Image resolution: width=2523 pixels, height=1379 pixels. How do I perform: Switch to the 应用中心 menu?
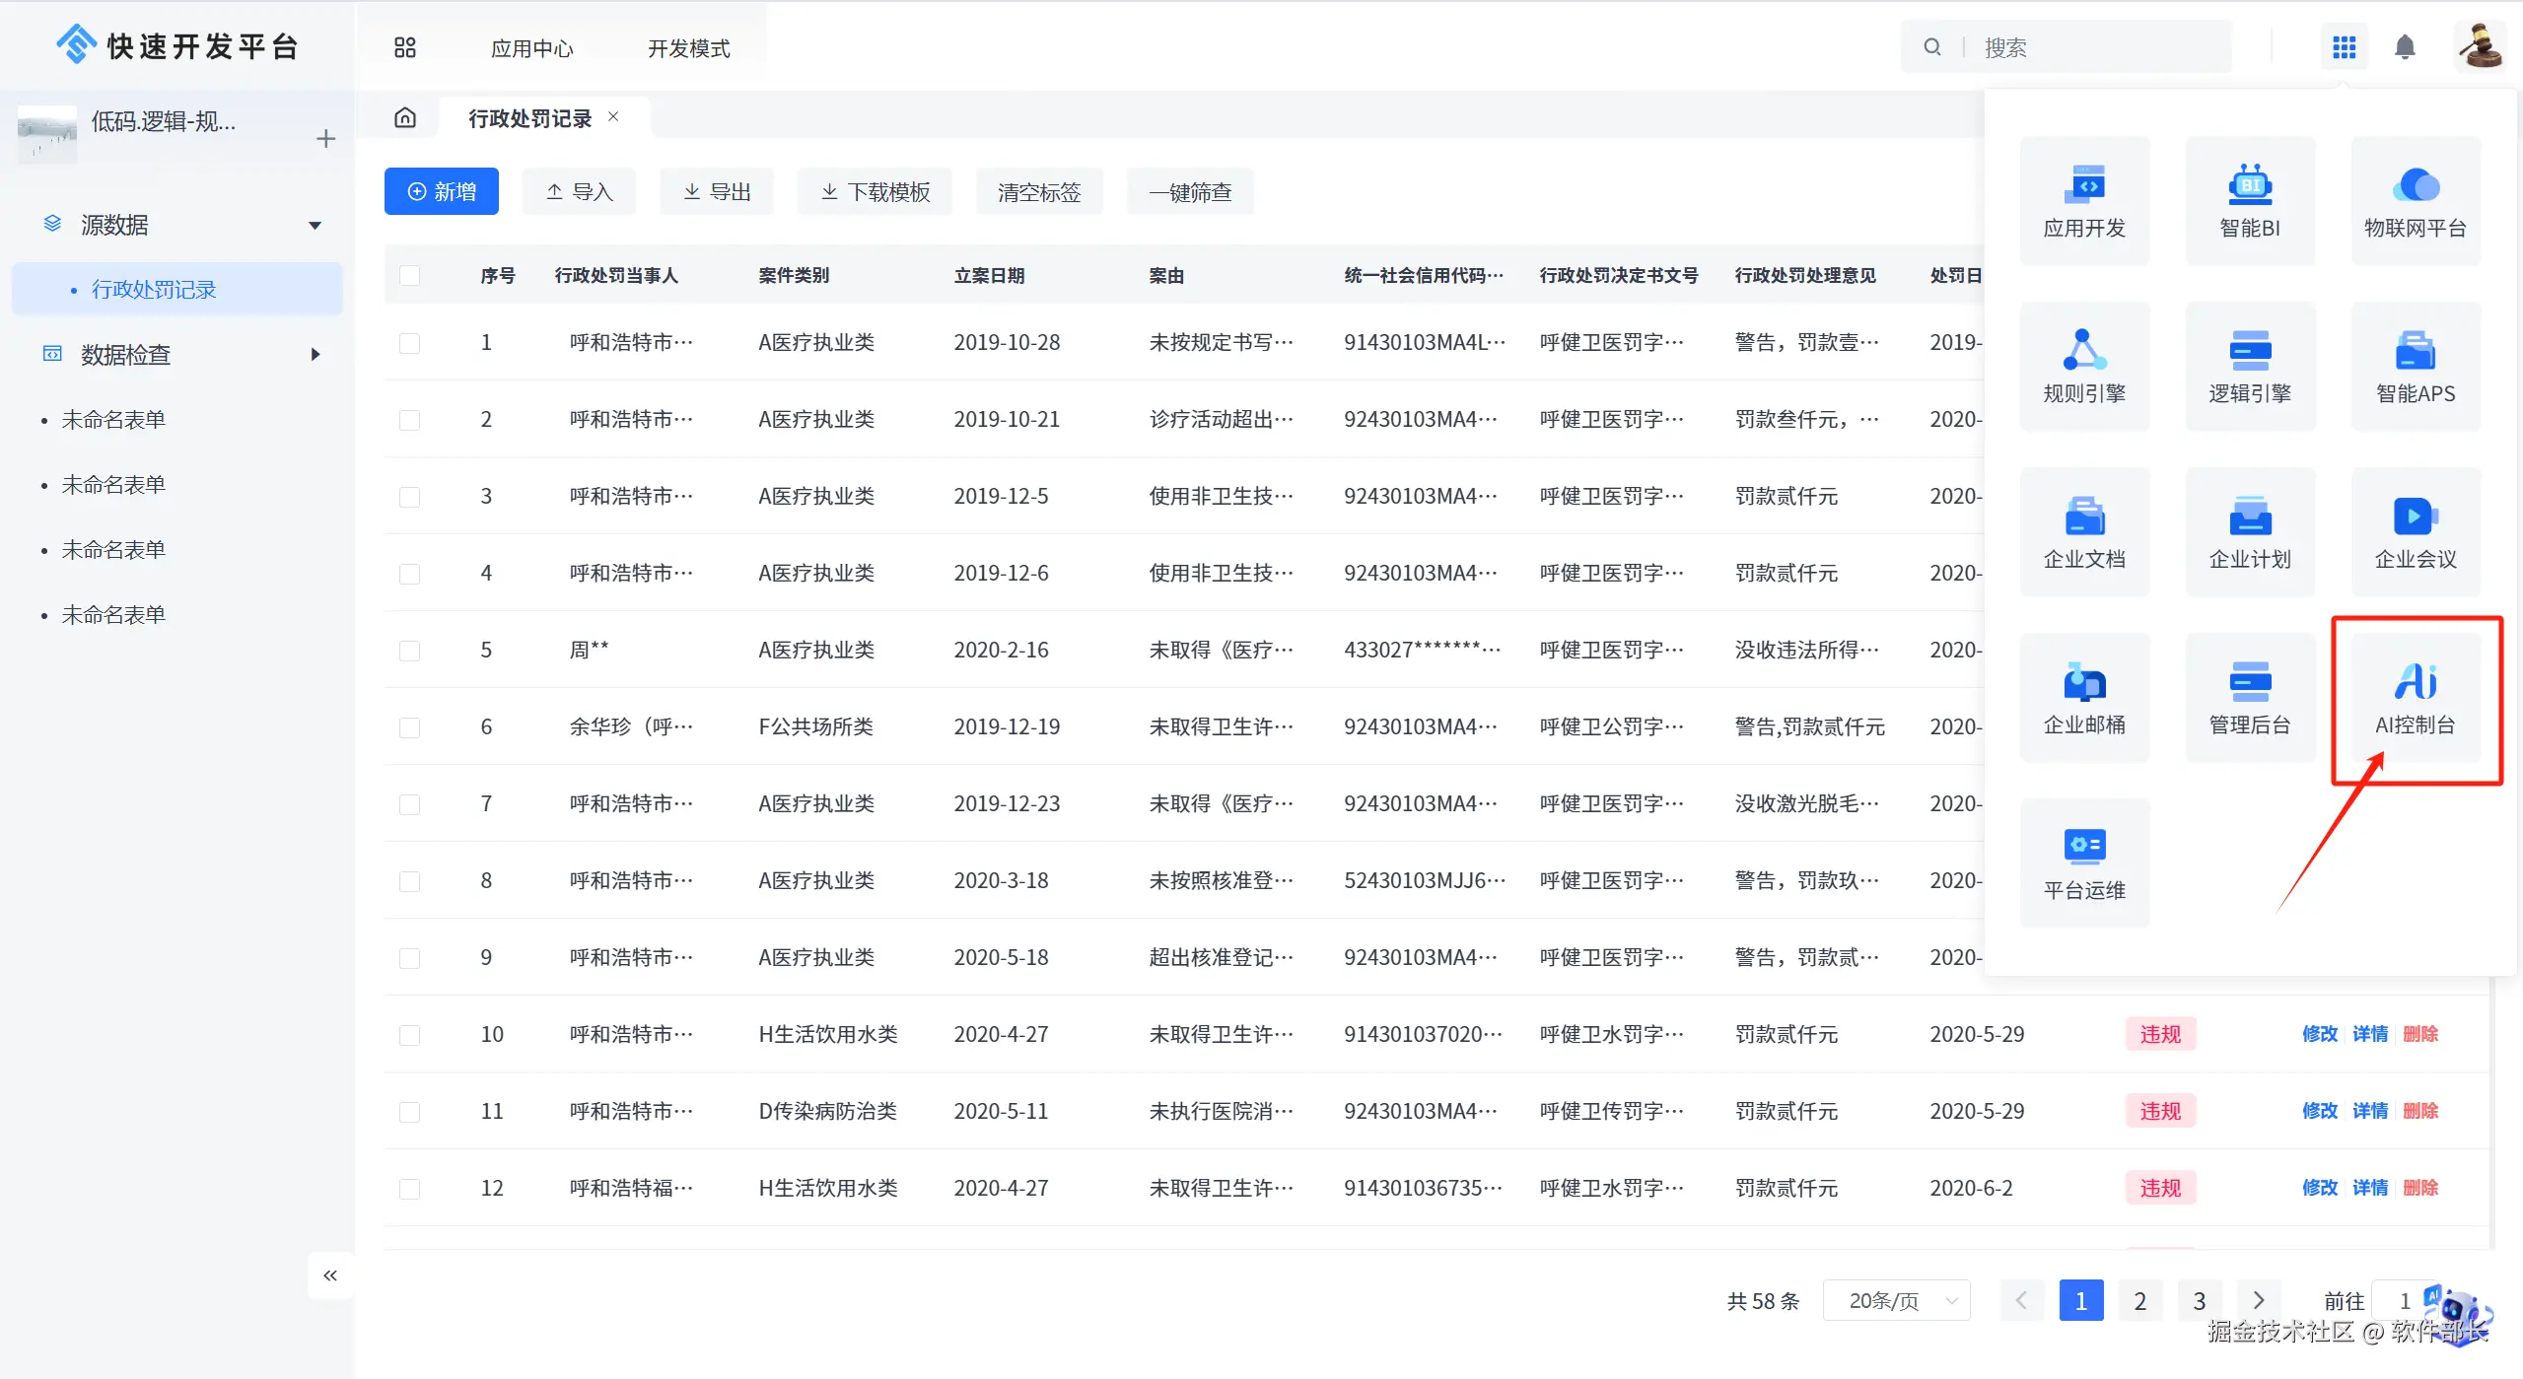[x=531, y=48]
